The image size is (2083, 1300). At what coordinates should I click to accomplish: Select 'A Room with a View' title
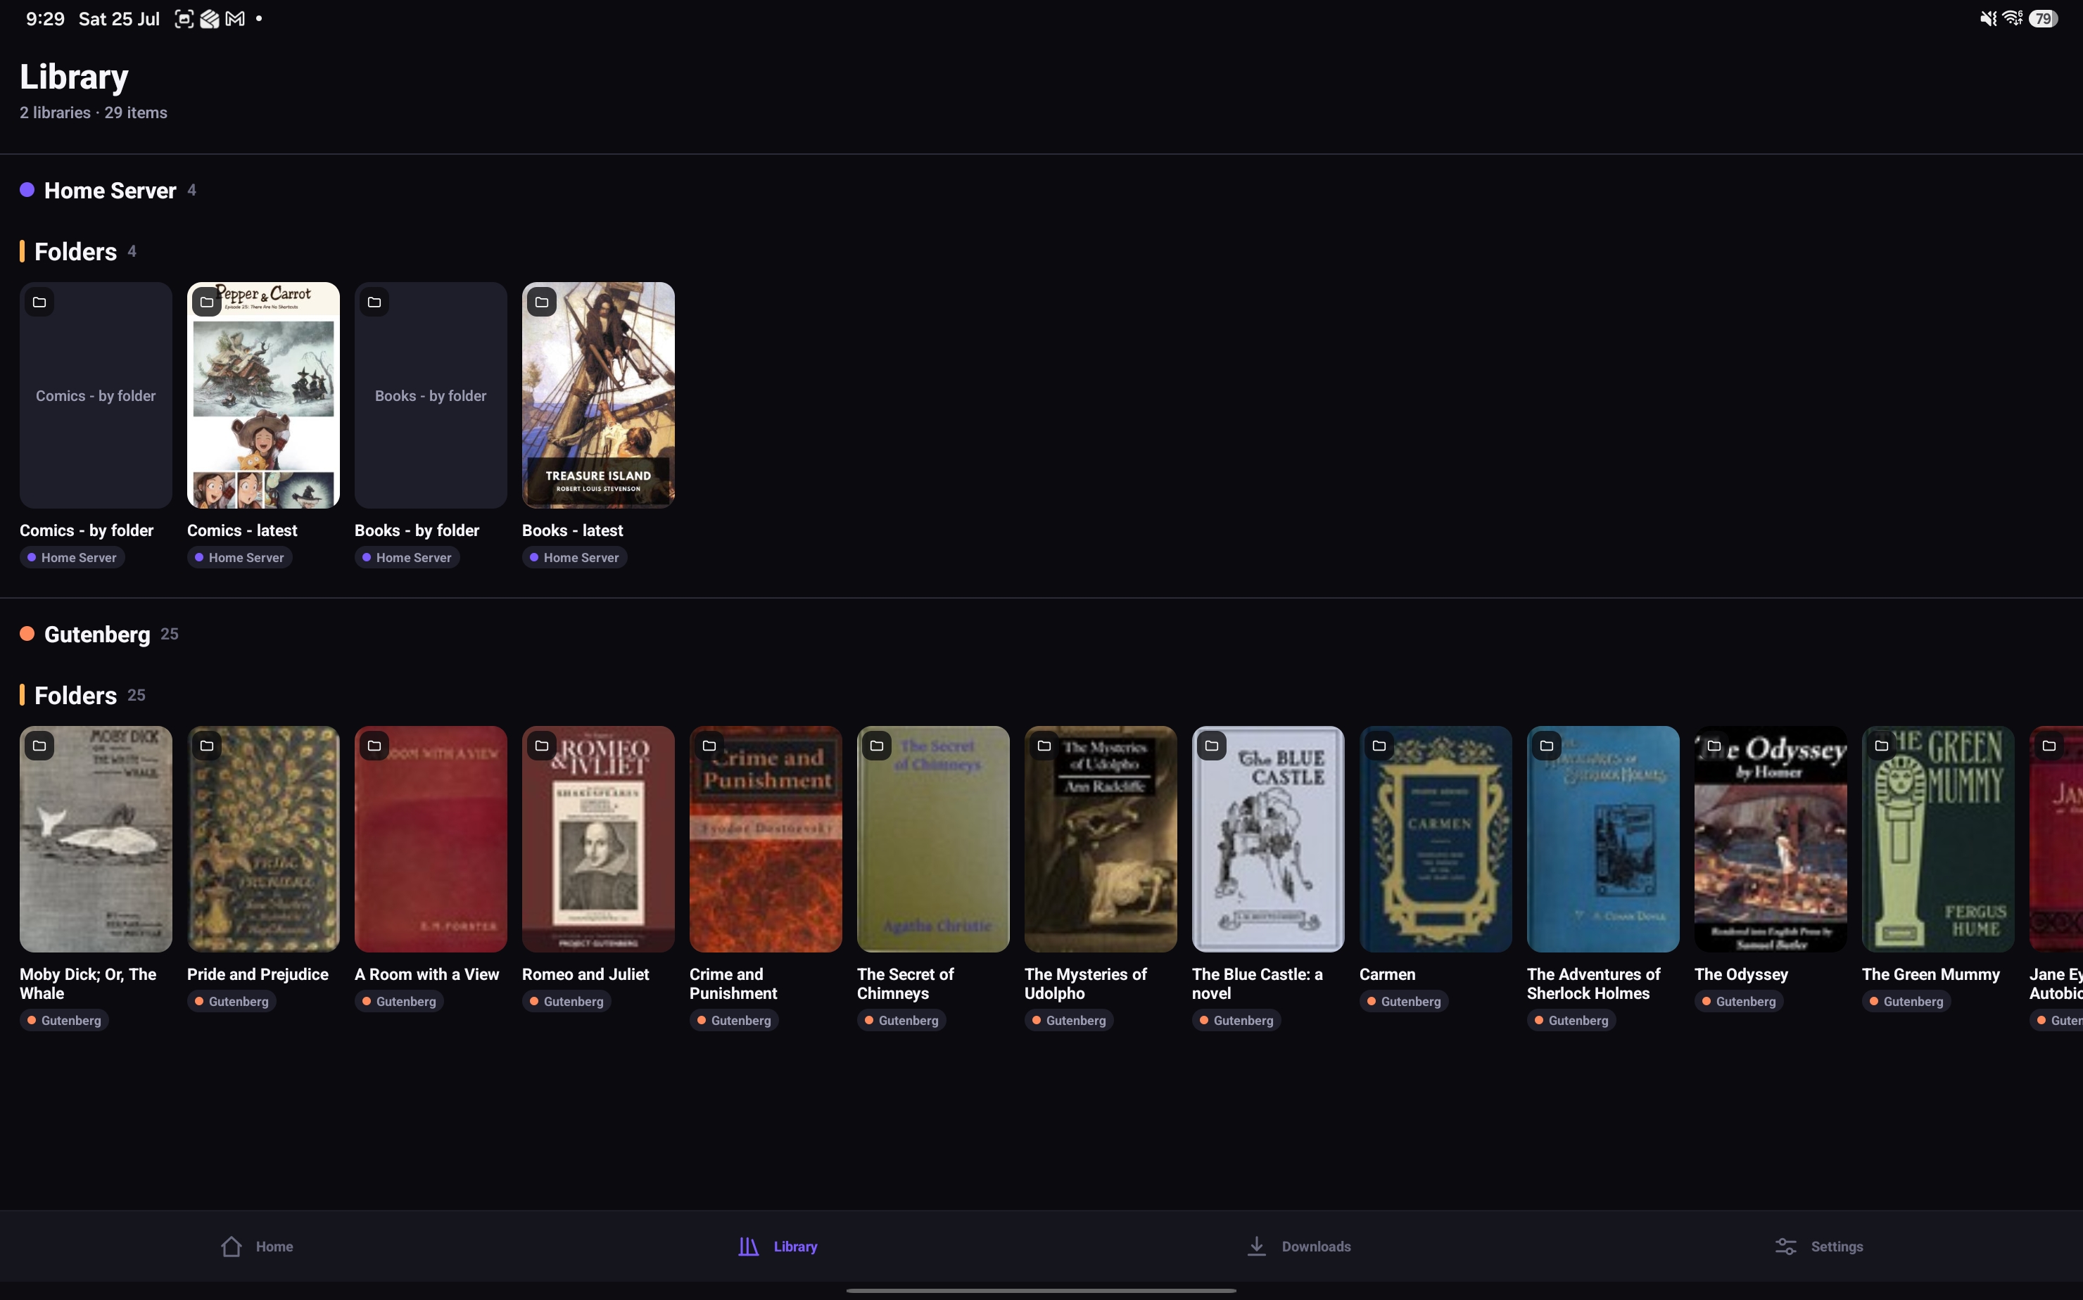[426, 974]
